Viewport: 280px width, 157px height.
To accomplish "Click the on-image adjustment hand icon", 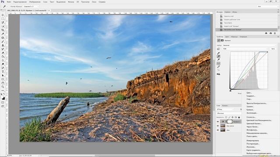I will click(218, 49).
